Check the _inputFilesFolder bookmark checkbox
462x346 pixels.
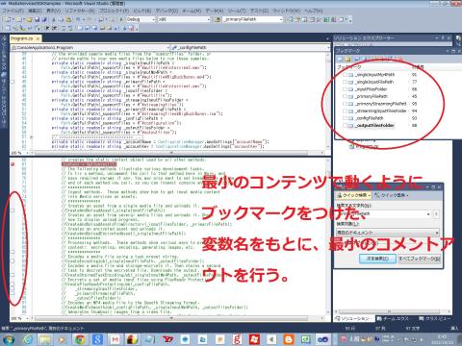point(345,89)
